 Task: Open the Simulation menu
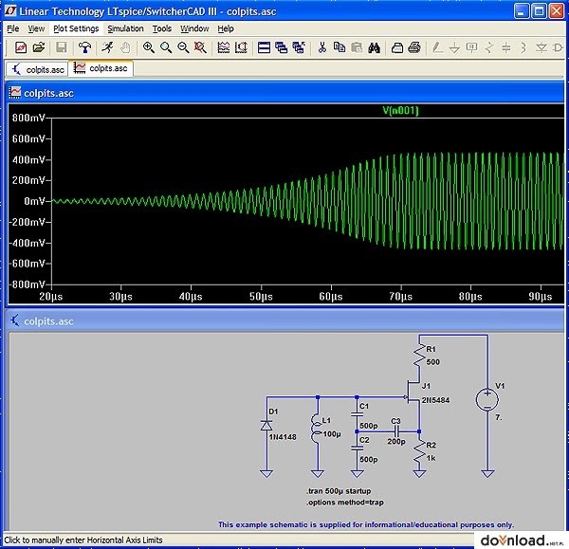tap(125, 28)
